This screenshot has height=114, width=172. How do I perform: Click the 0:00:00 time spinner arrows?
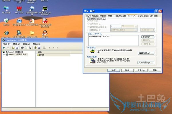pos(153,30)
